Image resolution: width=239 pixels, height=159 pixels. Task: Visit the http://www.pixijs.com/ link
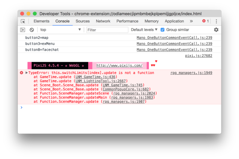pyautogui.click(x=119, y=65)
